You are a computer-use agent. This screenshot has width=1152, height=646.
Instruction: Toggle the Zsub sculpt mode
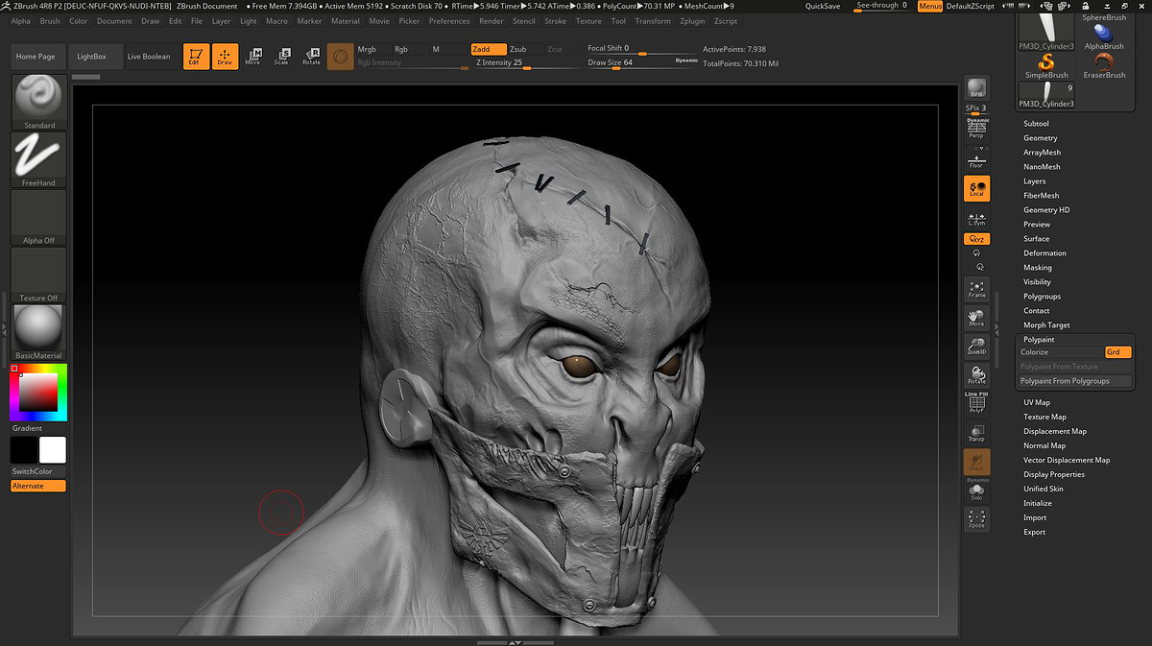click(x=518, y=49)
